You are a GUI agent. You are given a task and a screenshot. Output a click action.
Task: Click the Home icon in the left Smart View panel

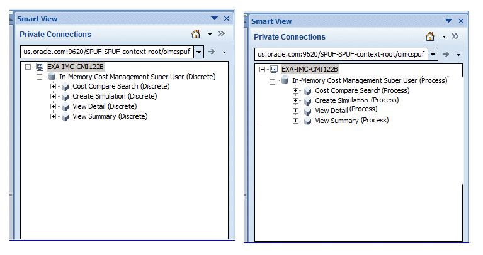pos(196,34)
